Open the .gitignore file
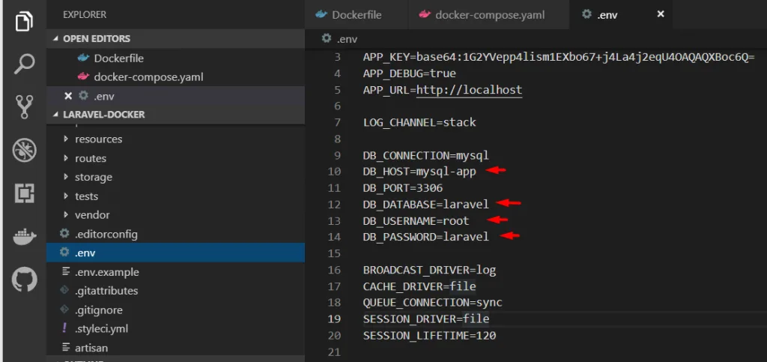This screenshot has height=362, width=767. tap(175, 310)
